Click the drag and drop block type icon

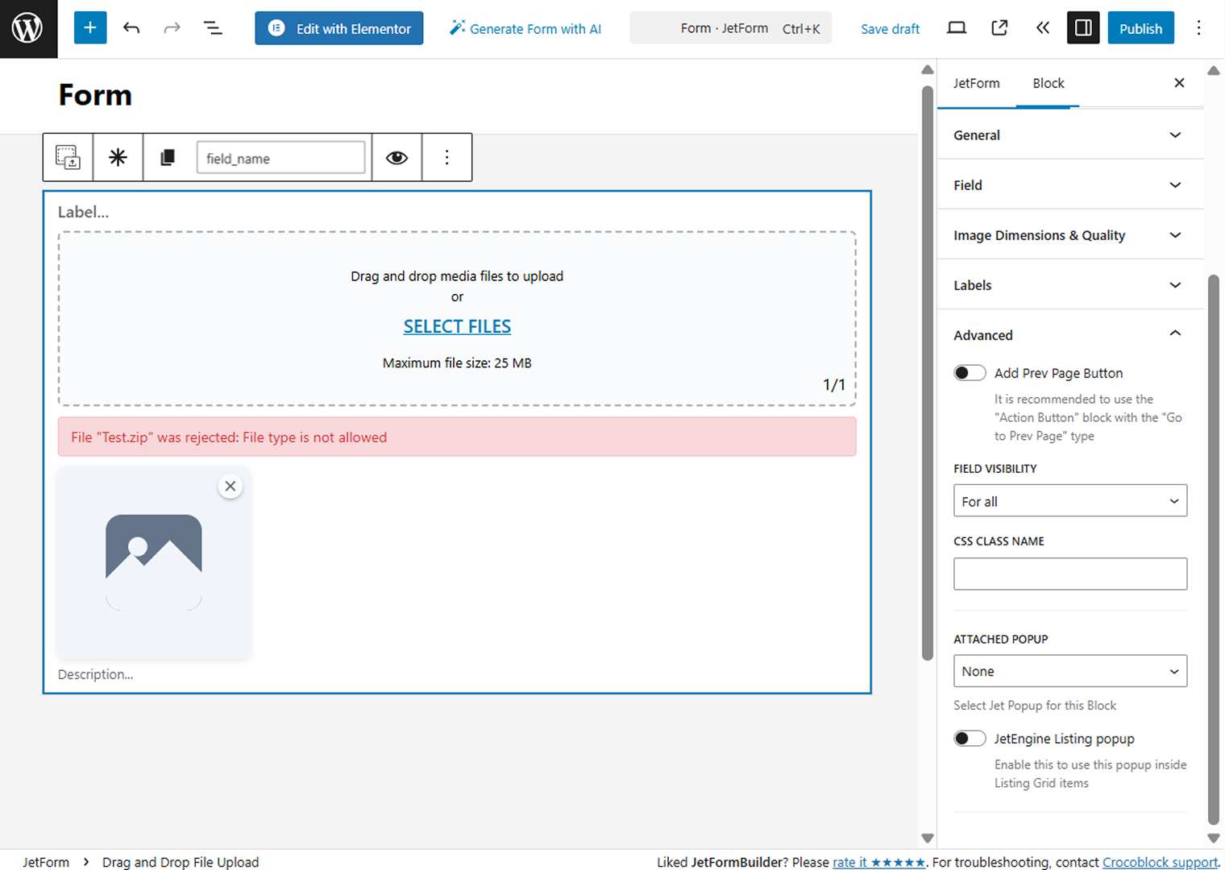tap(68, 157)
